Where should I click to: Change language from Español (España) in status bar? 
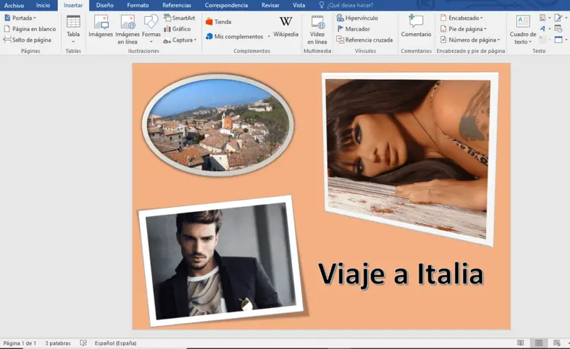coord(116,343)
